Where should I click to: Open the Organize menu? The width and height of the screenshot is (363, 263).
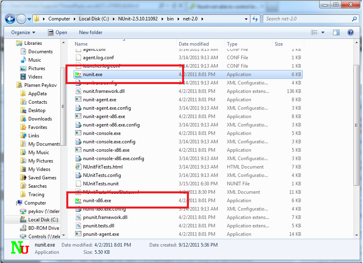click(x=23, y=32)
